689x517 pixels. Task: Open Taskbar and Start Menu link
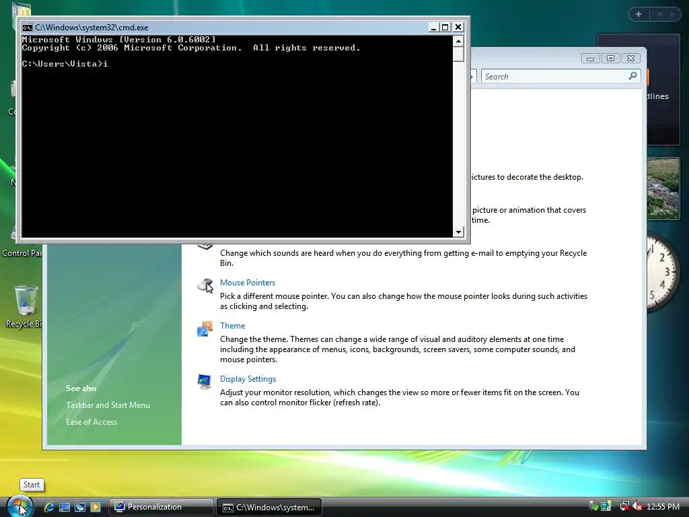click(108, 405)
